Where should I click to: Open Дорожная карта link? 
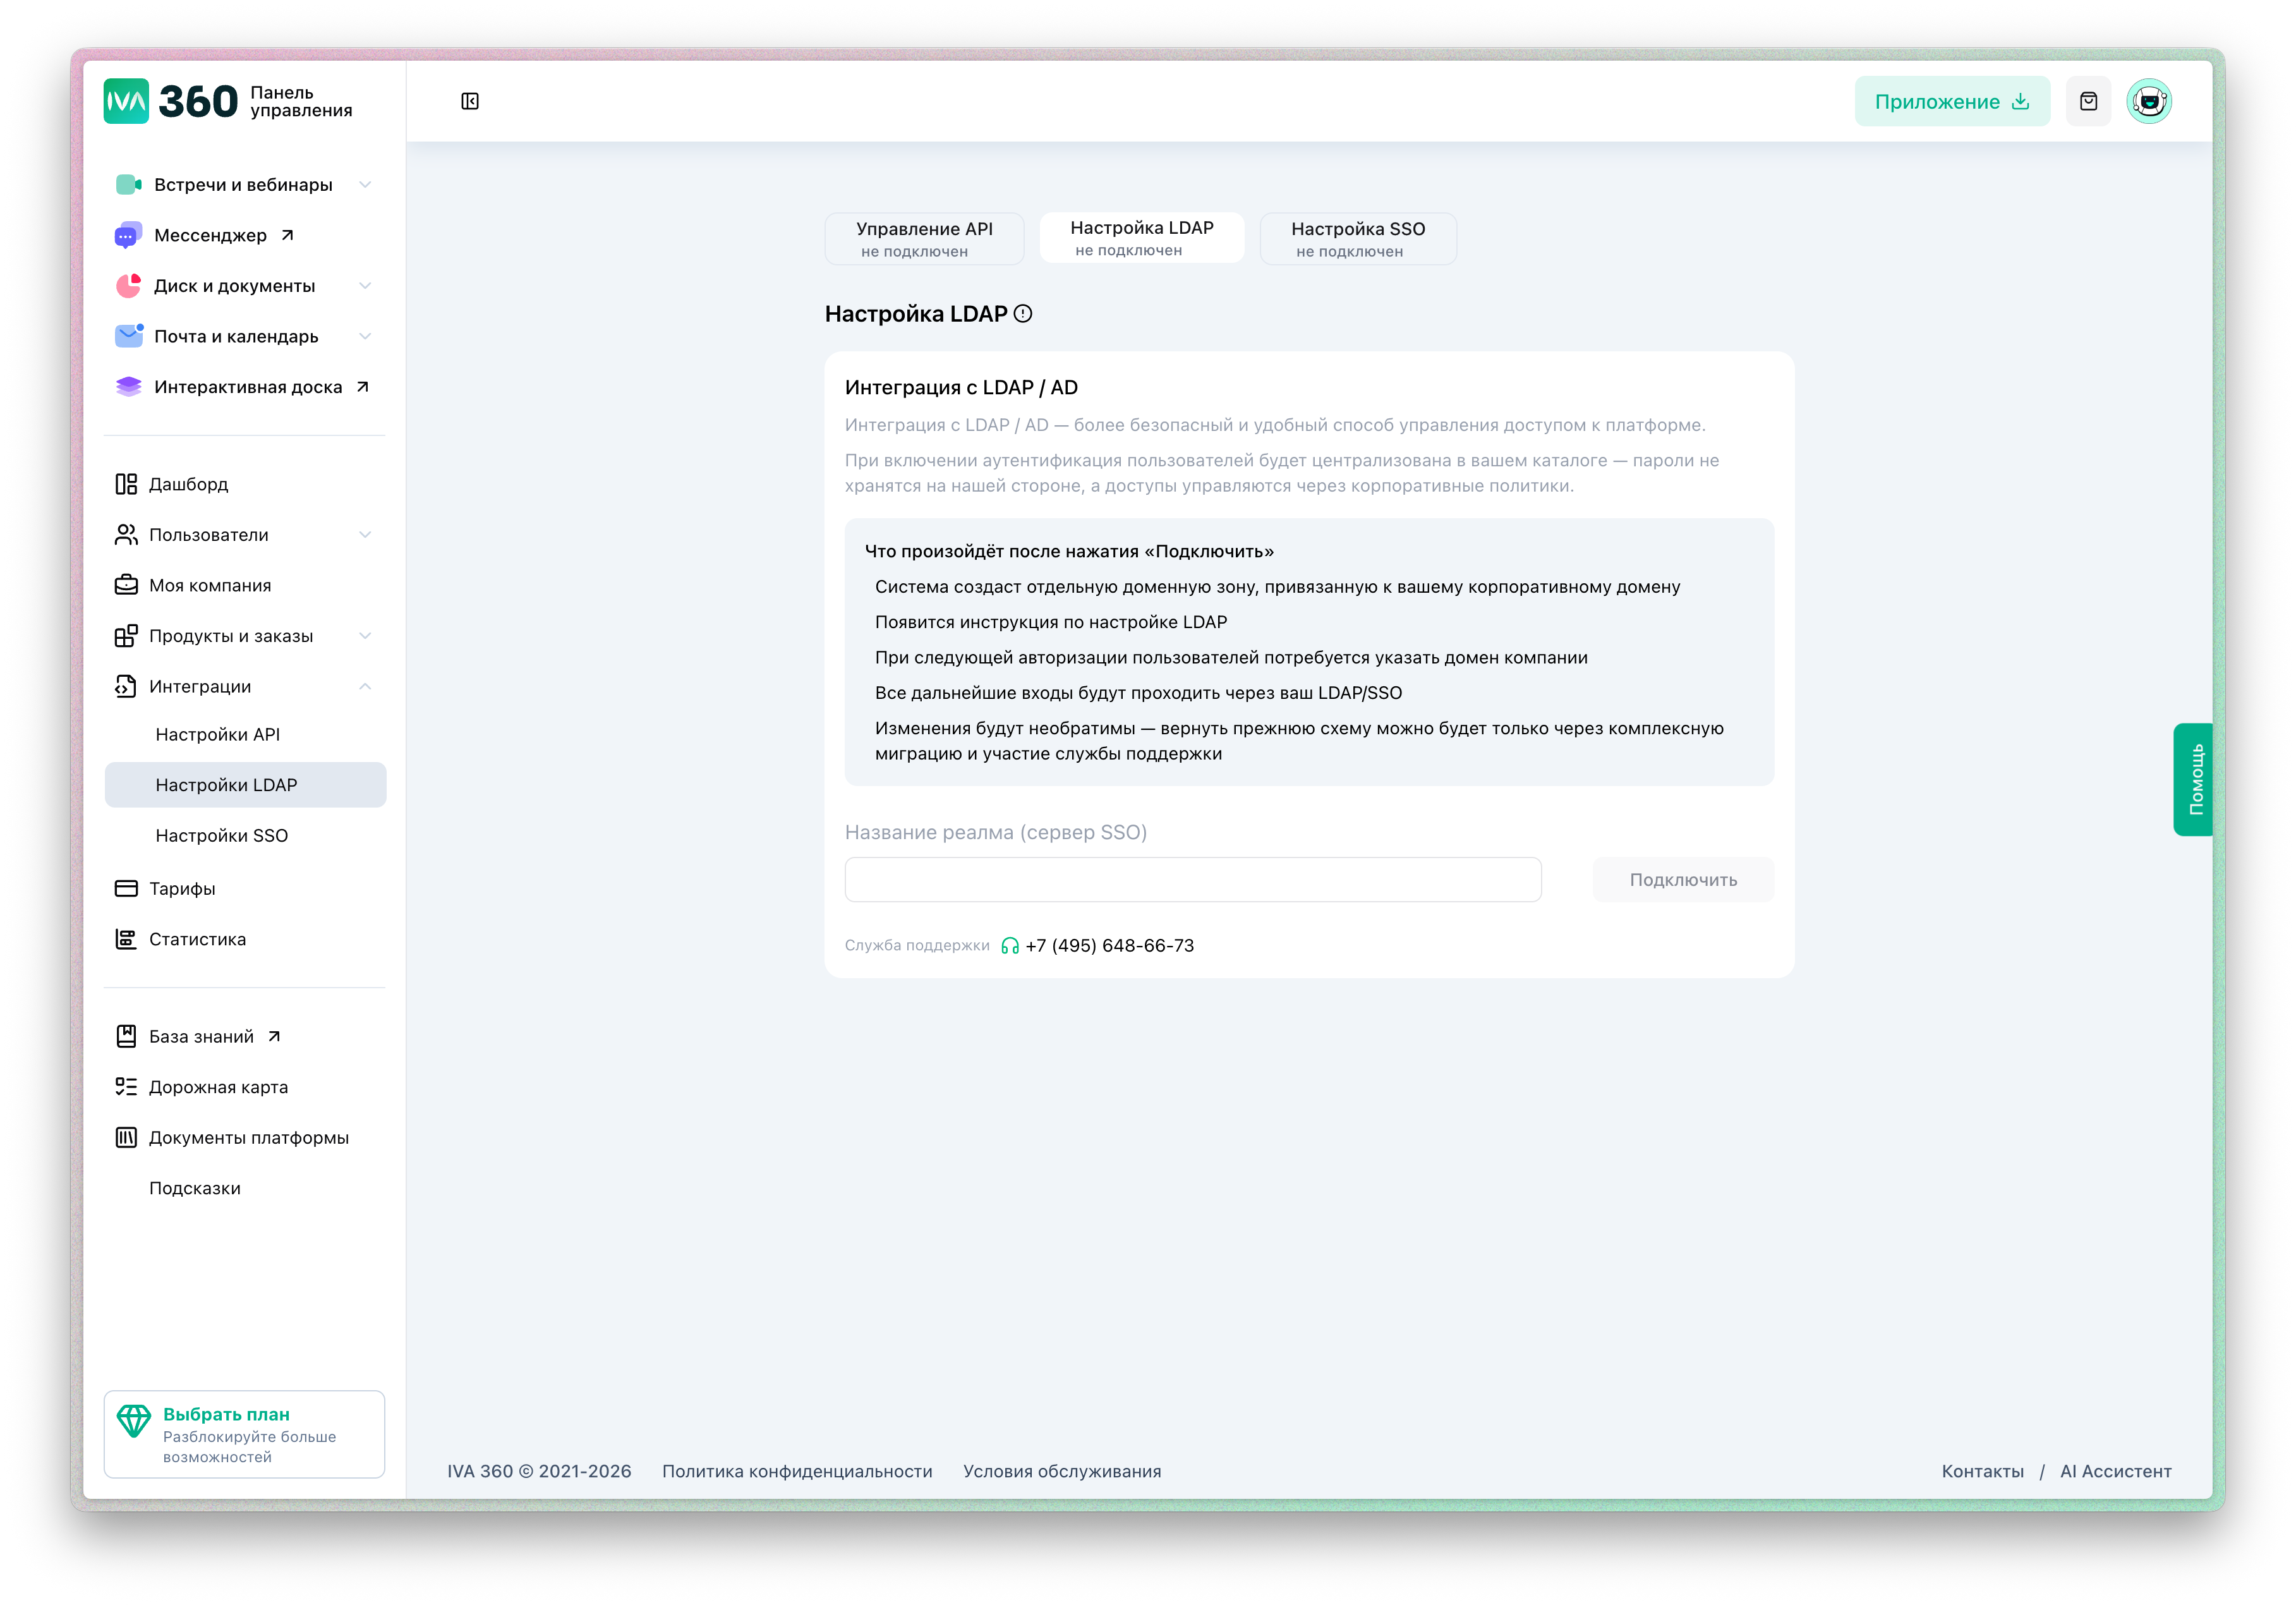(218, 1087)
